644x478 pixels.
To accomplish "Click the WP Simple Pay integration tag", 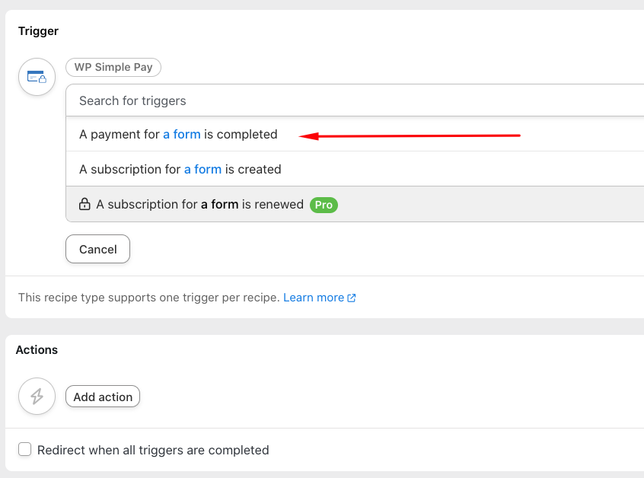I will (x=113, y=67).
